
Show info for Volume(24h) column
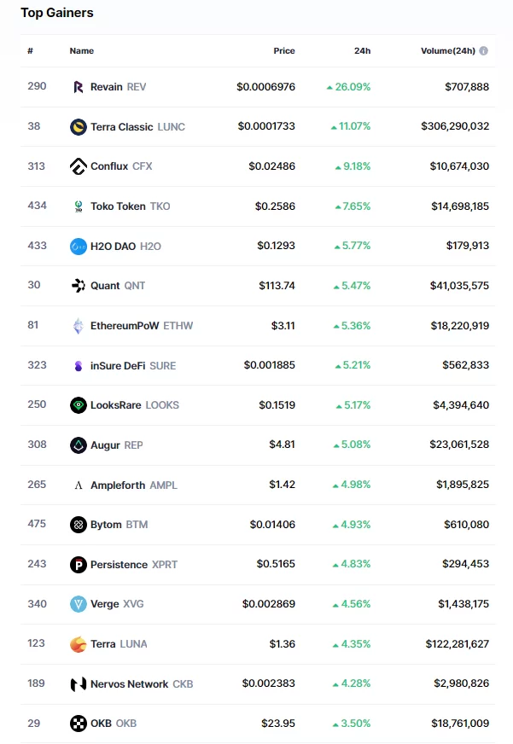[484, 51]
